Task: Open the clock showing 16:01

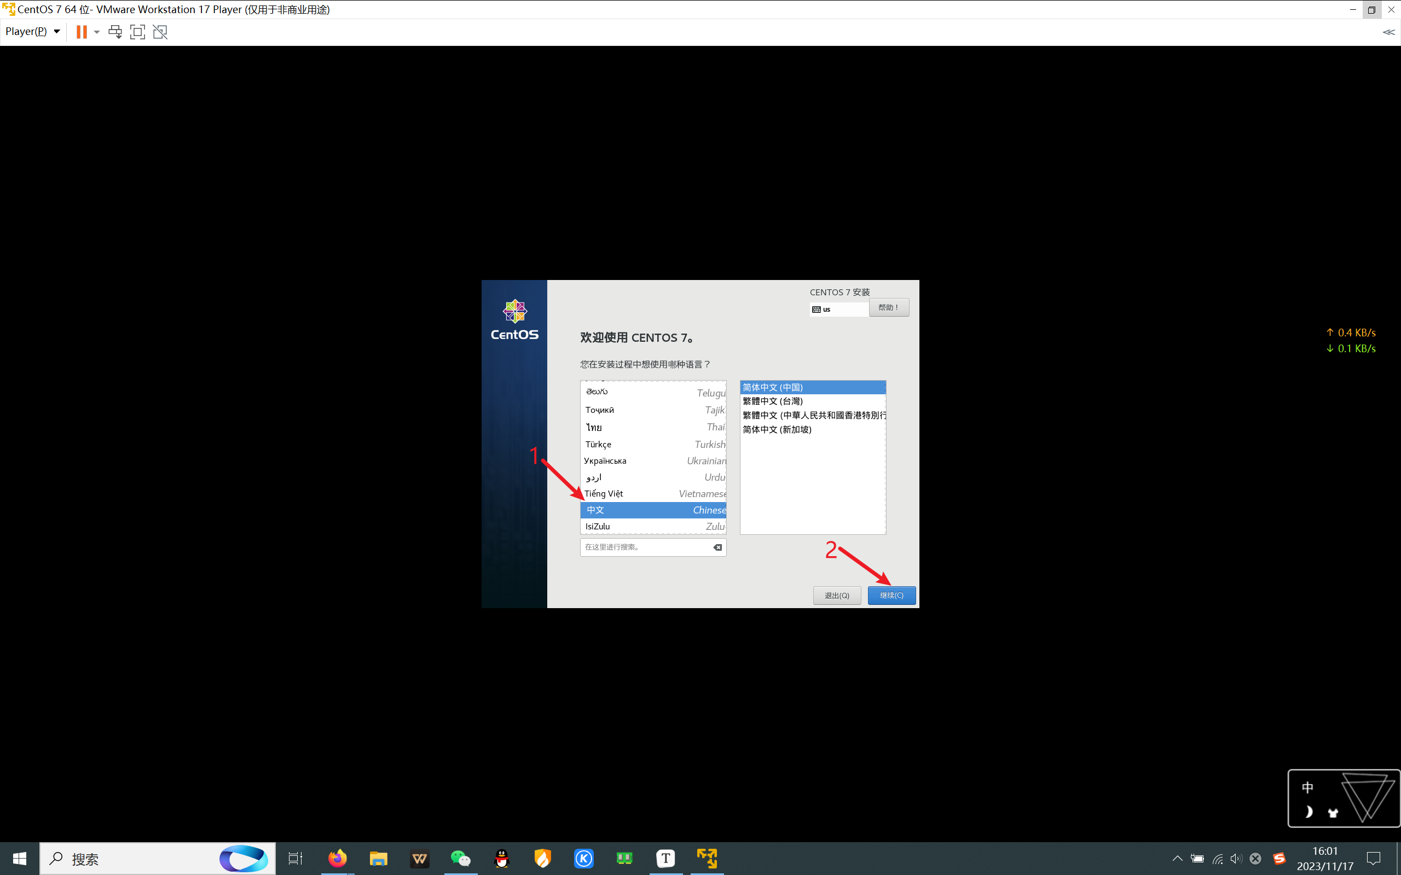Action: click(1325, 859)
